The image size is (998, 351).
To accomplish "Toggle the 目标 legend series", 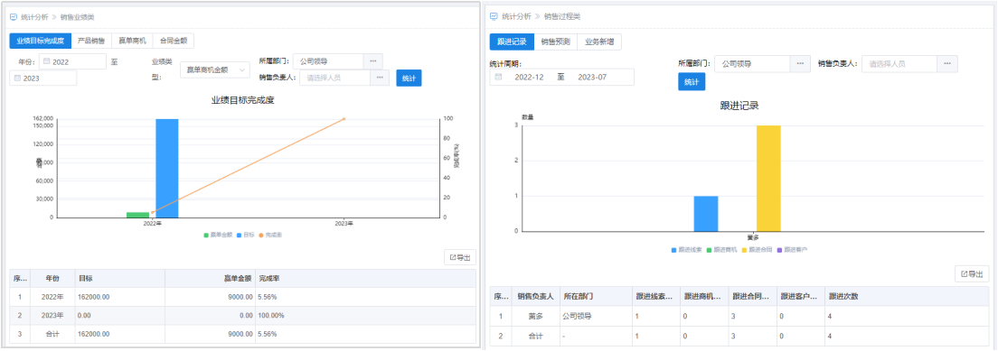I will coord(246,236).
